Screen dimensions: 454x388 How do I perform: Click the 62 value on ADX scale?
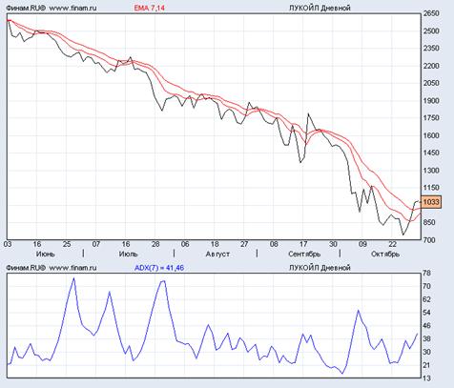click(x=427, y=299)
